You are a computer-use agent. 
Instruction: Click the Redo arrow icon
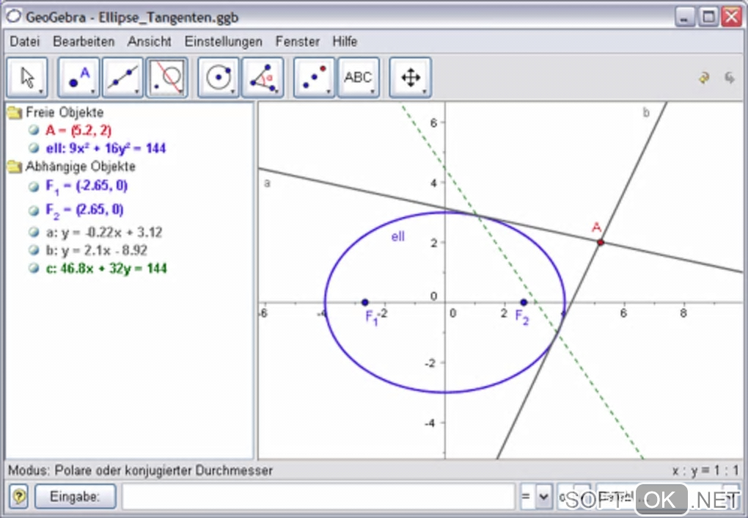click(x=730, y=78)
